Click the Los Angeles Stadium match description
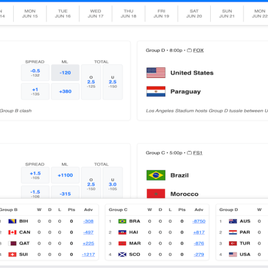Image resolution: width=268 pixels, height=268 pixels. pos(207,111)
